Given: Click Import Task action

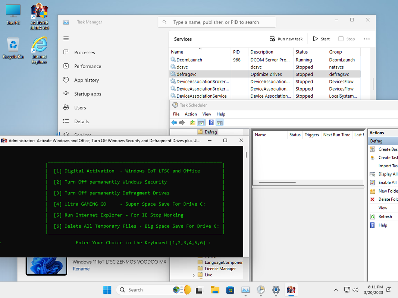Looking at the screenshot, I should coord(387,166).
